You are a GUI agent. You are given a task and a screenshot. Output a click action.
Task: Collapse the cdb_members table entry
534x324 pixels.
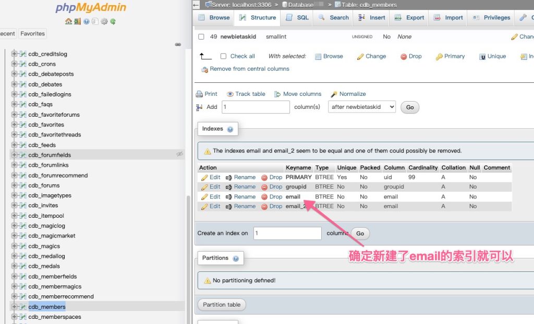point(15,306)
